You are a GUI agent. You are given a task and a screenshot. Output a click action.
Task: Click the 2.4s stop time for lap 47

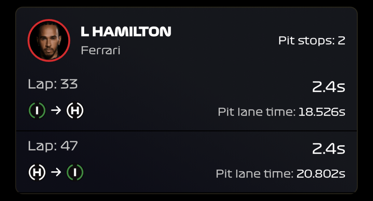[x=328, y=149]
